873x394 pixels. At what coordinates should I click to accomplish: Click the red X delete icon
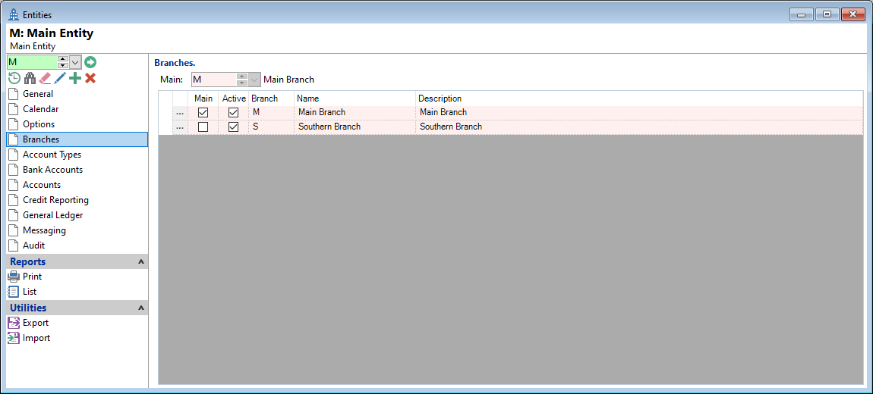click(x=90, y=78)
